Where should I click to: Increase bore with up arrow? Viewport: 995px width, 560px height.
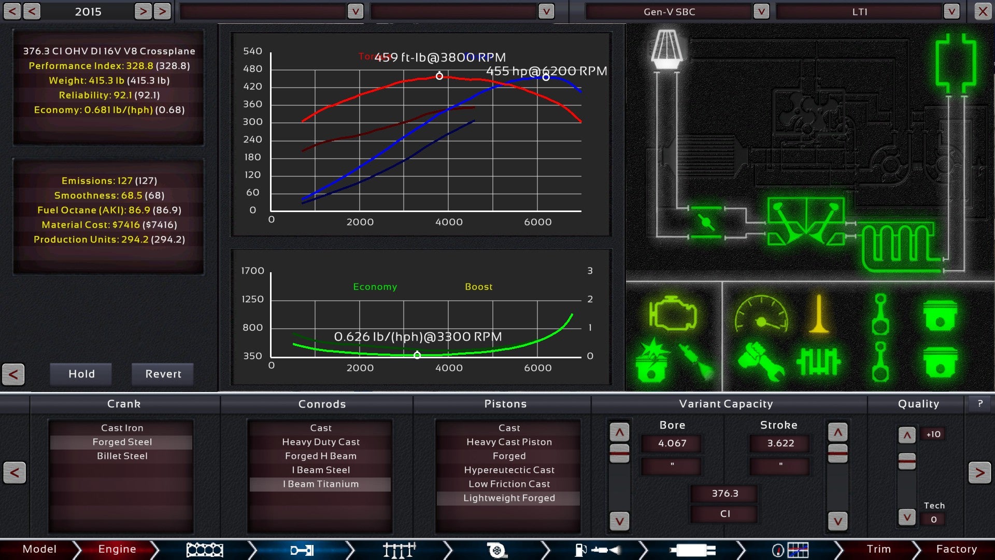[619, 432]
